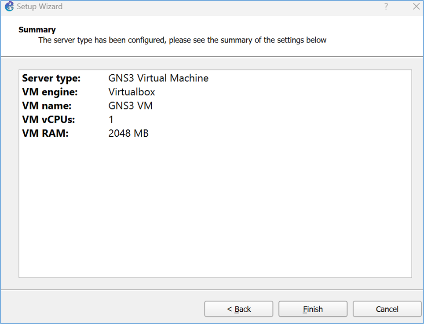Click the 'VM RAM:' label
Viewport: 424px width, 324px height.
tap(45, 133)
